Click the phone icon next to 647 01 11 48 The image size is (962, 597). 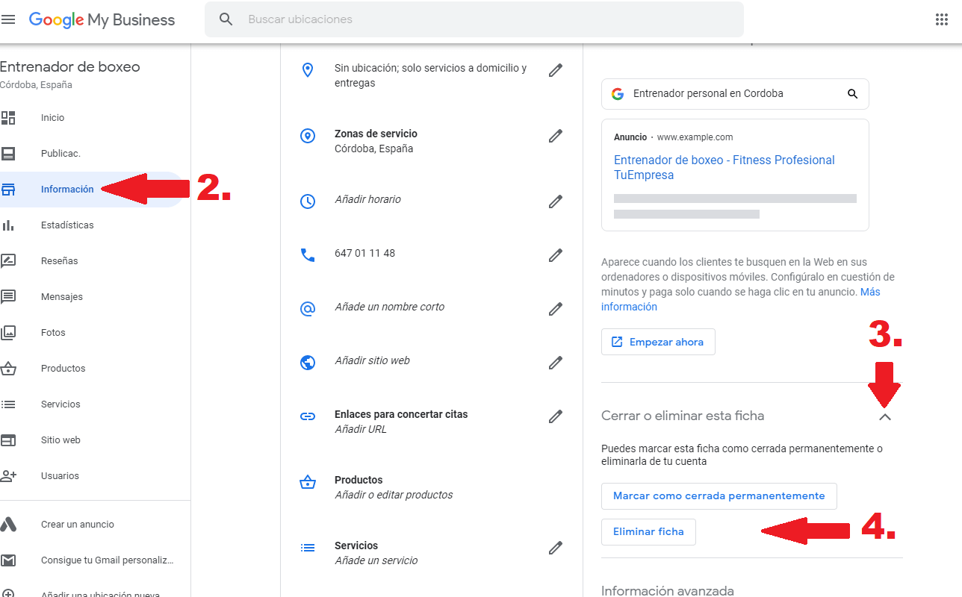pyautogui.click(x=308, y=254)
